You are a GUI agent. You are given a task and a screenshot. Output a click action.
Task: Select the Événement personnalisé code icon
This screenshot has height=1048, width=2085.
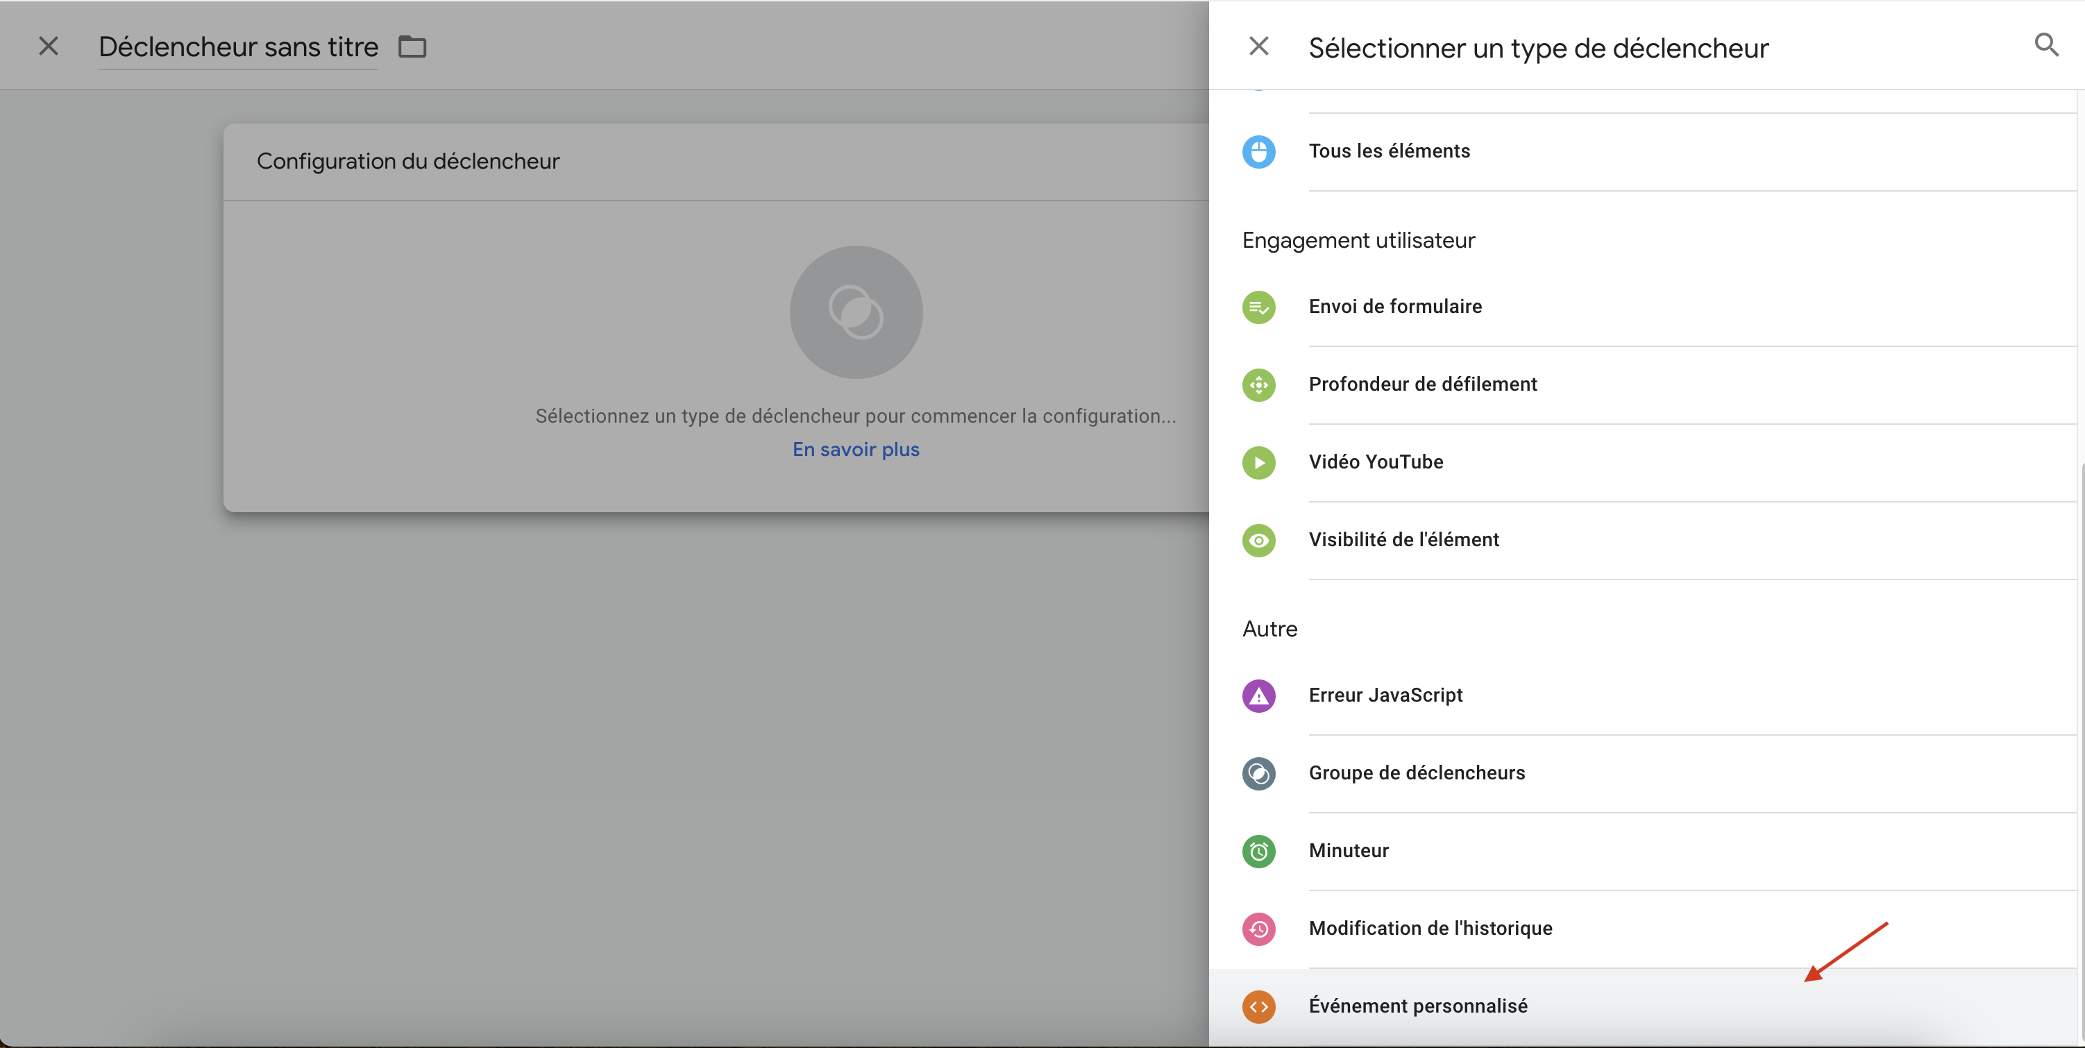tap(1258, 1006)
